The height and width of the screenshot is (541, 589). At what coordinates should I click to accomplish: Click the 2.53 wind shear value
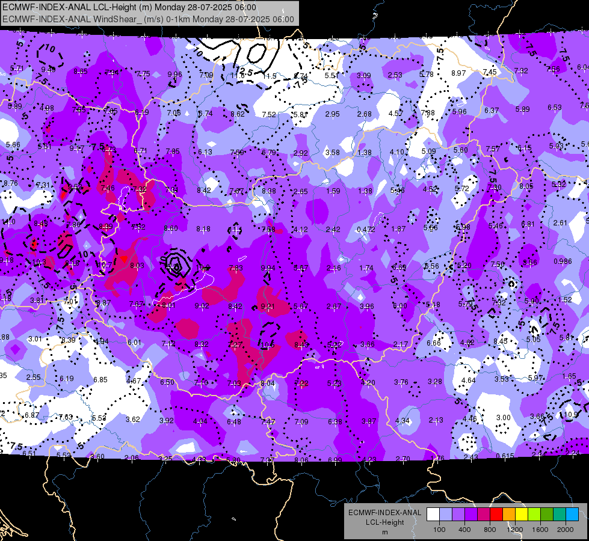click(395, 75)
